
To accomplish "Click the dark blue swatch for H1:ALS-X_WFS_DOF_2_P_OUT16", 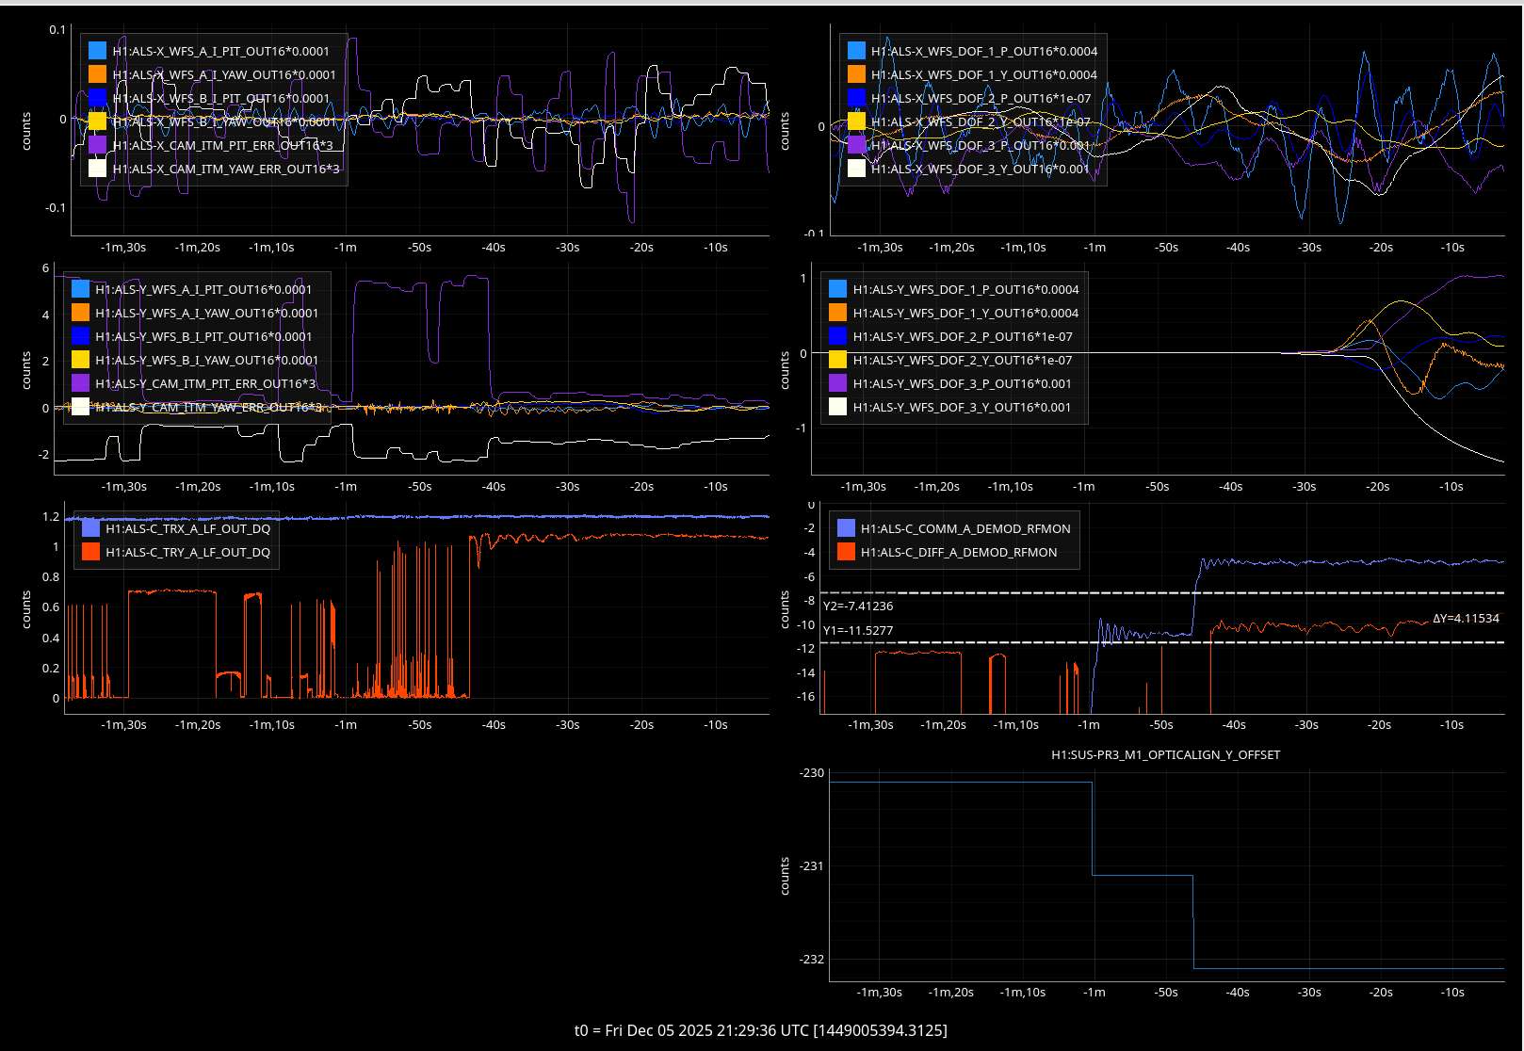I will (856, 98).
